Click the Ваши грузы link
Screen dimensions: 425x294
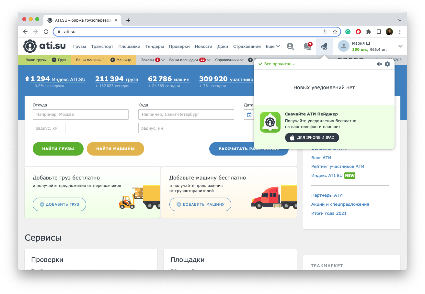36,60
